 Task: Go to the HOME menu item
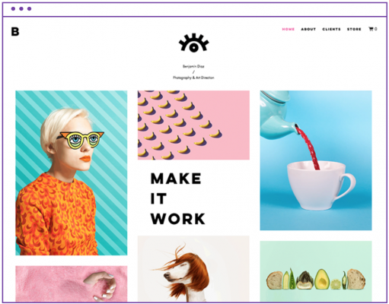click(x=289, y=29)
